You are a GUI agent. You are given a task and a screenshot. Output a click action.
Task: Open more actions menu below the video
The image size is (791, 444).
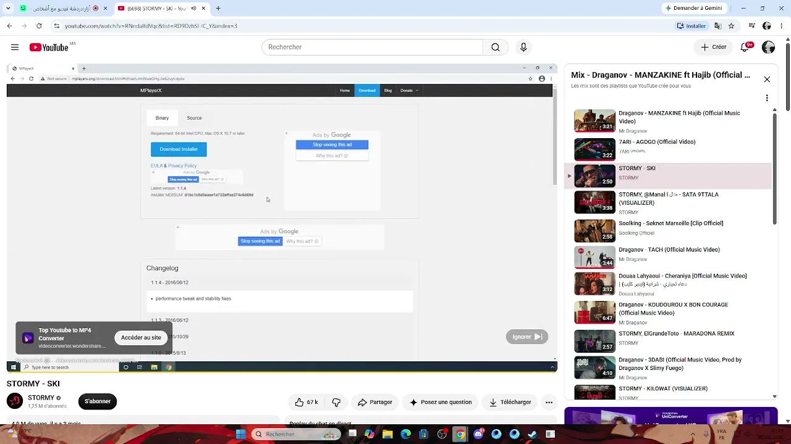[549, 402]
